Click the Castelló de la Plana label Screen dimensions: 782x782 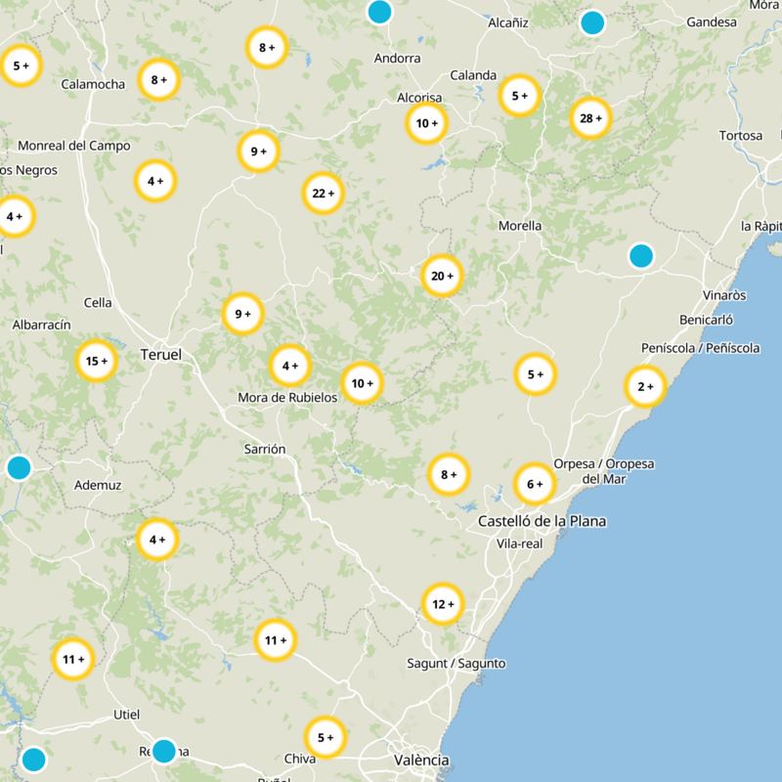[542, 521]
